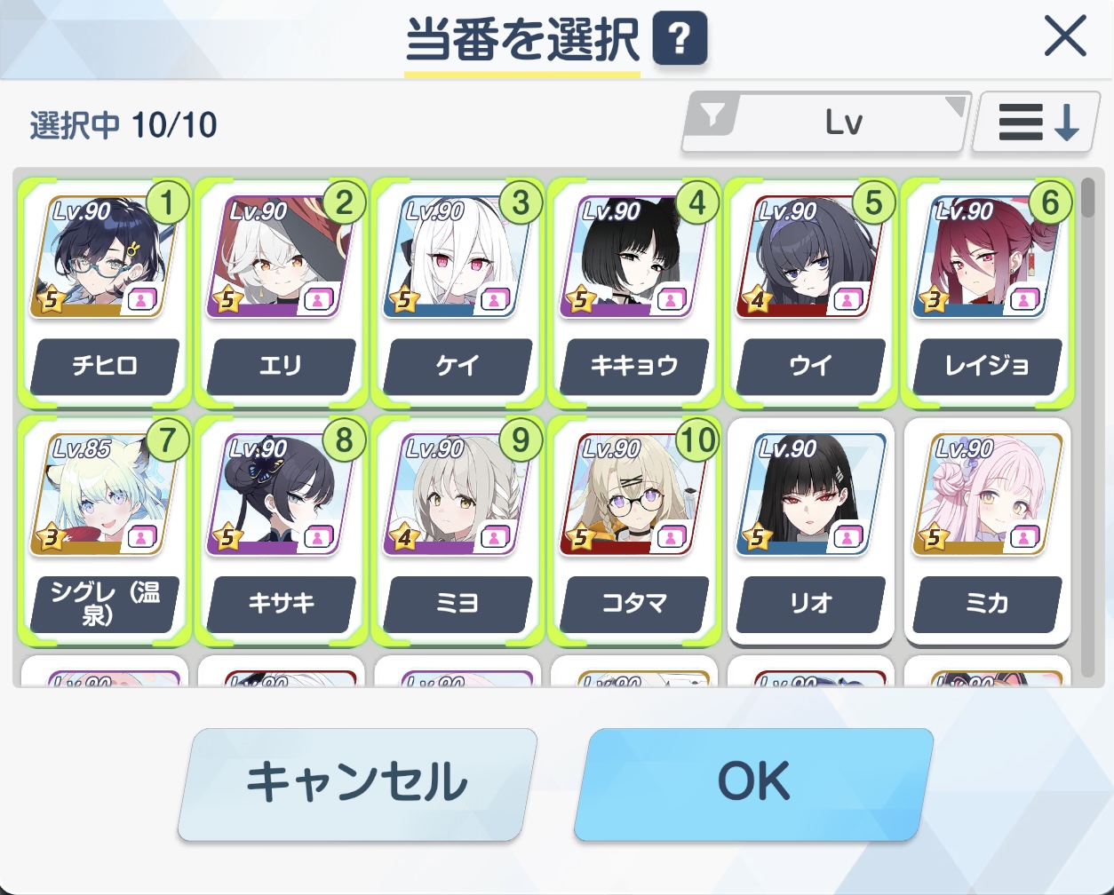Tap the pink profile icon on リオ's card
Image resolution: width=1114 pixels, height=895 pixels.
pyautogui.click(x=847, y=537)
